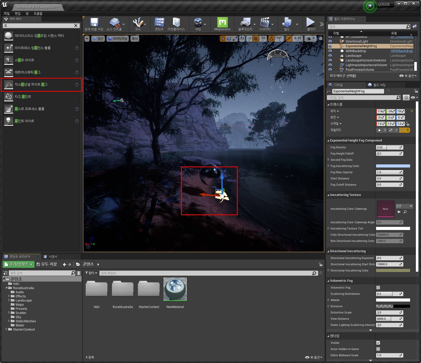Image resolution: width=421 pixels, height=363 pixels.
Task: Open the Cinematics clapperboard icon
Action: pyautogui.click(x=265, y=22)
